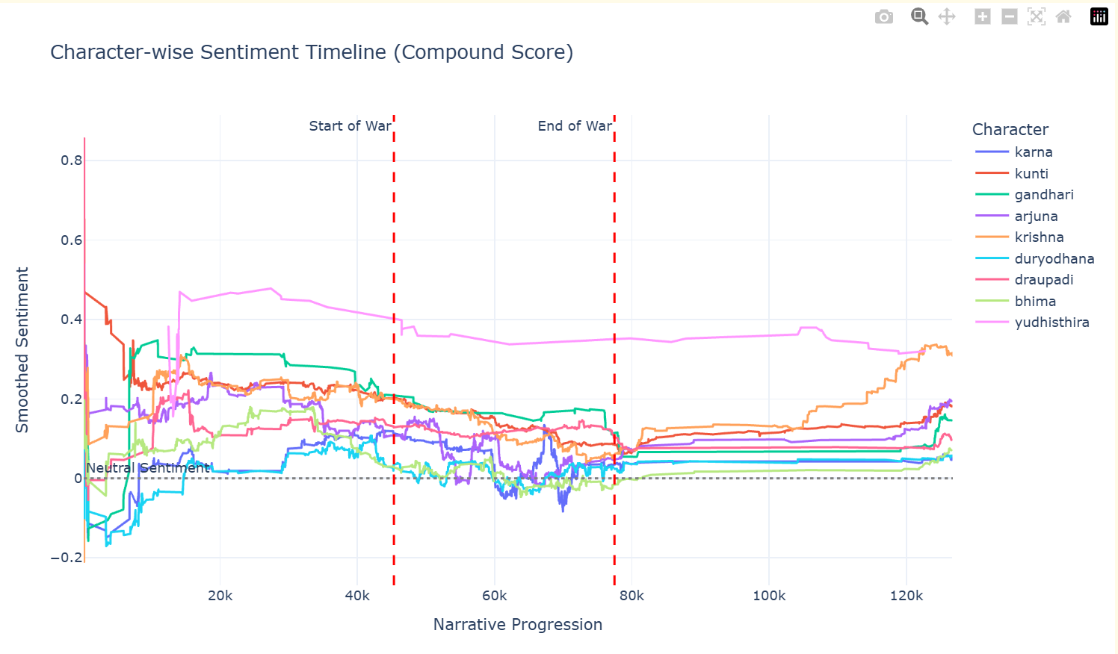Click the Zoom in plus icon
Screen dimensions: 1118x654
pos(983,16)
